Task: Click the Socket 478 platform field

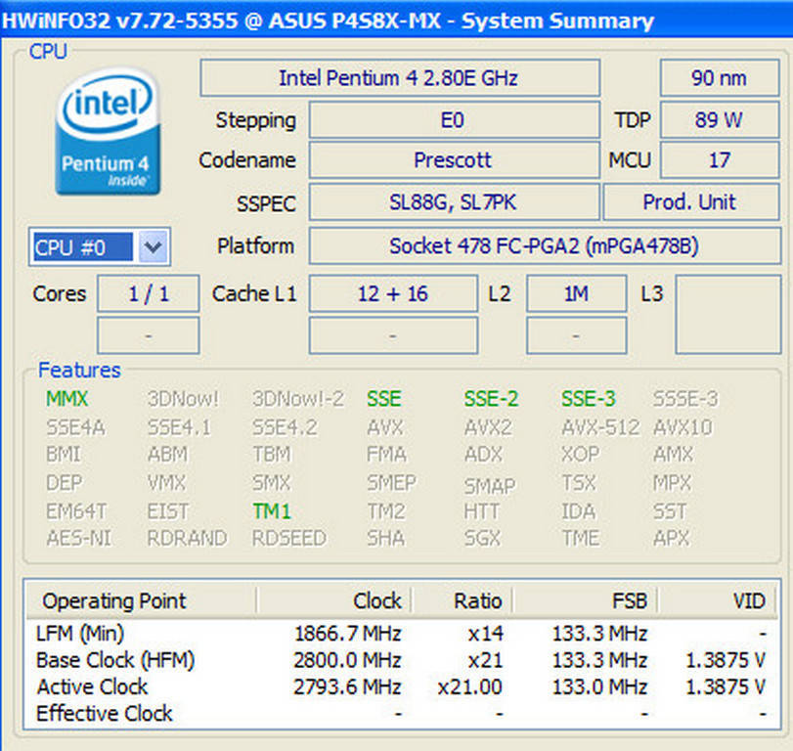Action: pyautogui.click(x=544, y=246)
